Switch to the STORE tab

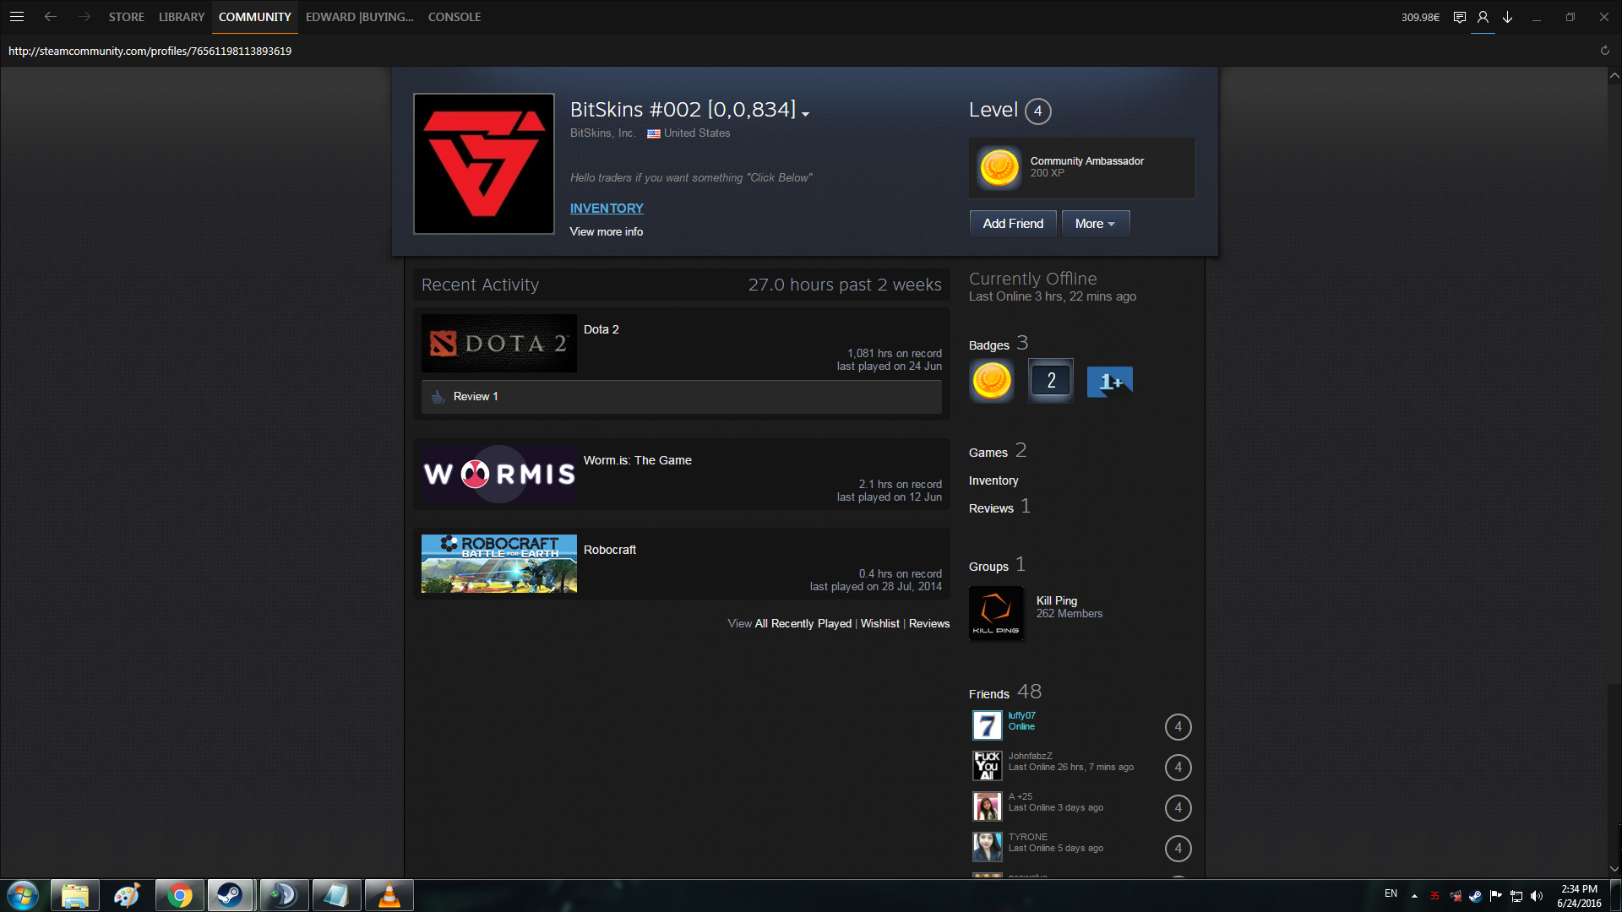point(127,17)
